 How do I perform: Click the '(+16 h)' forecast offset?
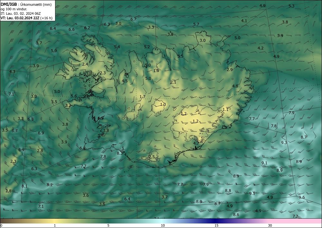pos(46,18)
